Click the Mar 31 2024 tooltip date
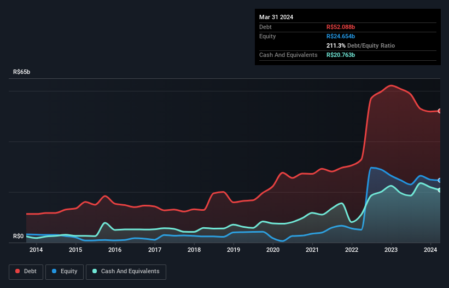This screenshot has width=449, height=288. (x=276, y=17)
